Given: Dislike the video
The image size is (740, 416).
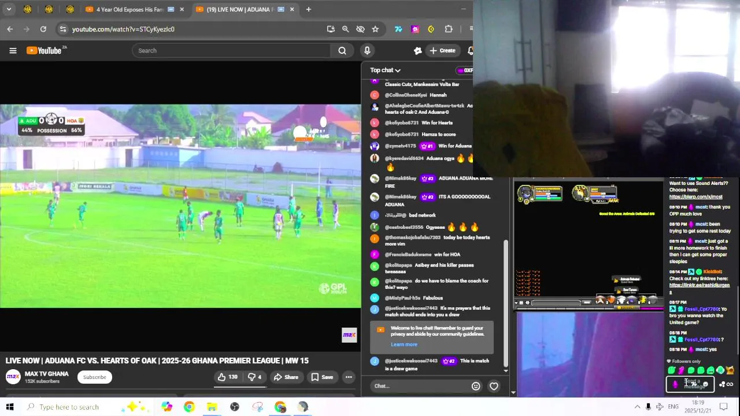Looking at the screenshot, I should click(x=254, y=377).
